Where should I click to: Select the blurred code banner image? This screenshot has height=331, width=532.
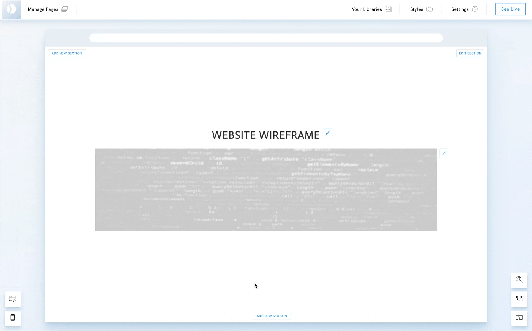coord(266,190)
